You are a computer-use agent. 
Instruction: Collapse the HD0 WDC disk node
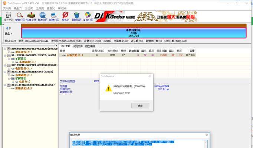point(5,49)
